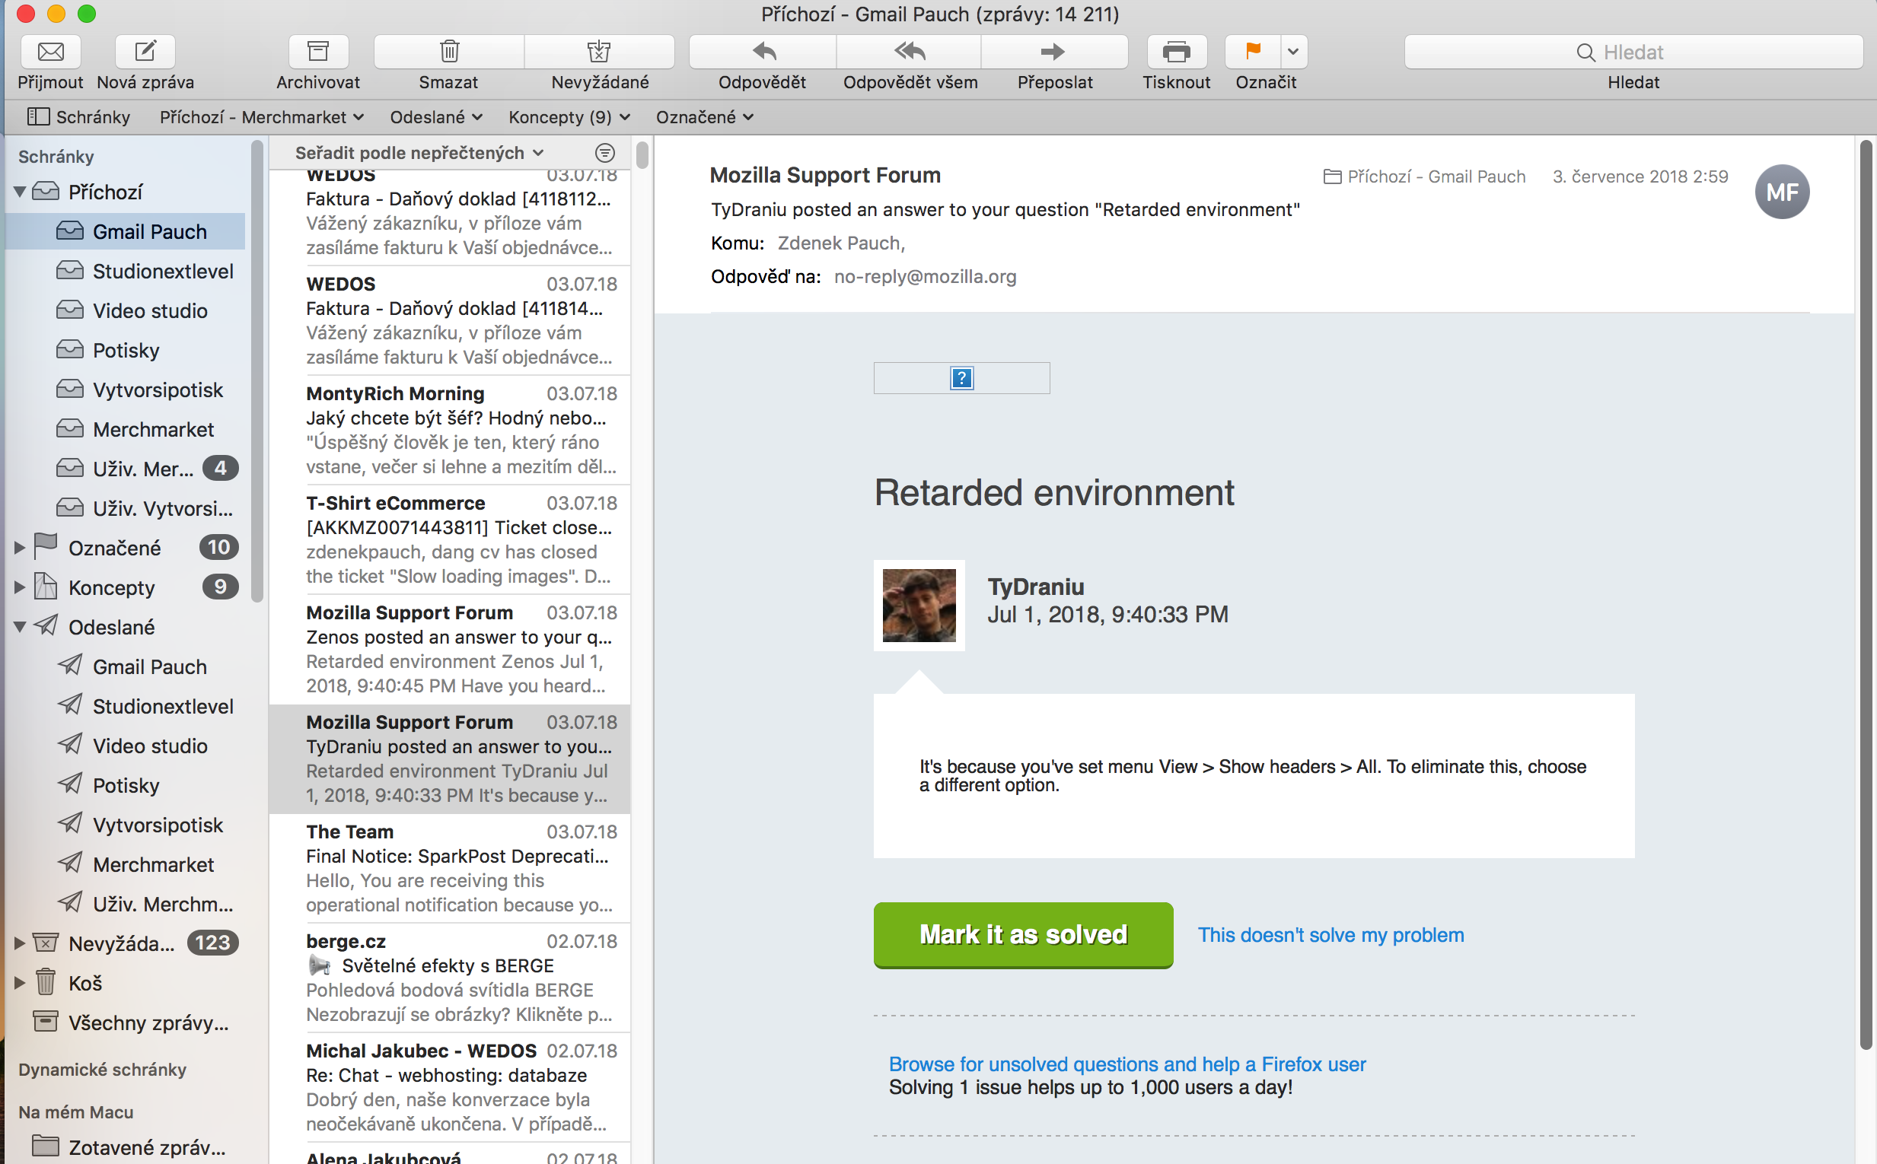Reply using the Odpovědět arrow icon
The width and height of the screenshot is (1877, 1164).
pyautogui.click(x=763, y=52)
